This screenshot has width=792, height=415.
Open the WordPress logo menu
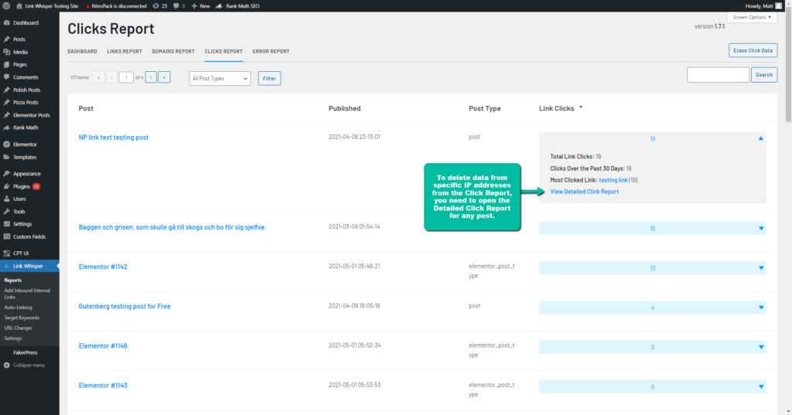[x=6, y=6]
